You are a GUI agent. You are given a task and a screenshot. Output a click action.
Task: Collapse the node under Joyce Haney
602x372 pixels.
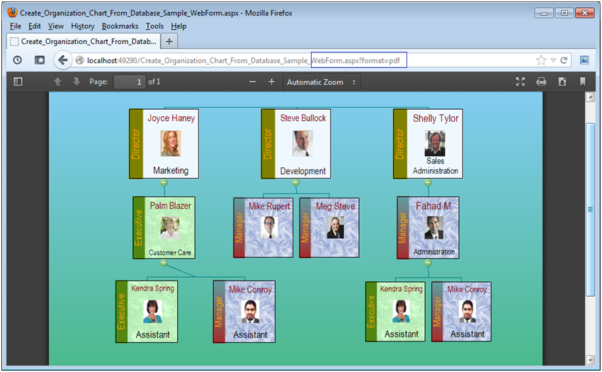coord(164,183)
